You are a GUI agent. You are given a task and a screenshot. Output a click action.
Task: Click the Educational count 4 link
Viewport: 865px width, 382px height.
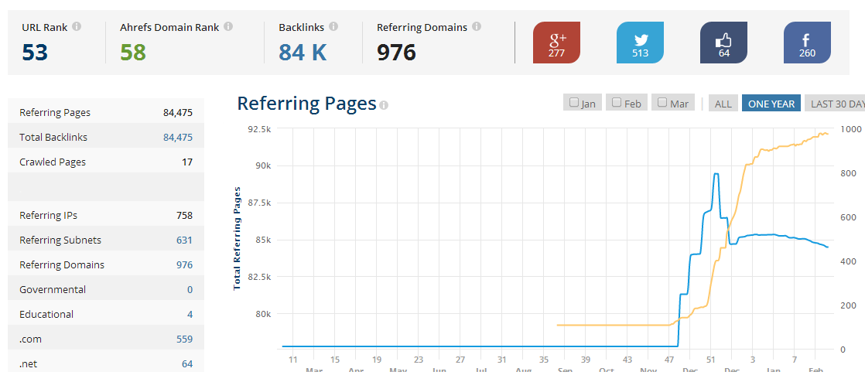pyautogui.click(x=190, y=314)
